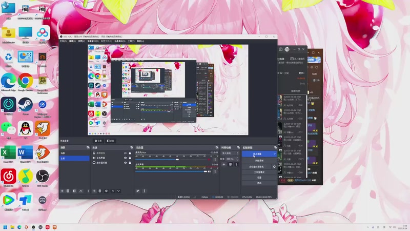The height and width of the screenshot is (231, 410).
Task: Select 主机 scene in Scenes list
Action: tap(74, 158)
